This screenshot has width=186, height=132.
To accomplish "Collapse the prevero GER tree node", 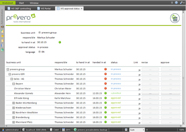I will click(10, 74).
